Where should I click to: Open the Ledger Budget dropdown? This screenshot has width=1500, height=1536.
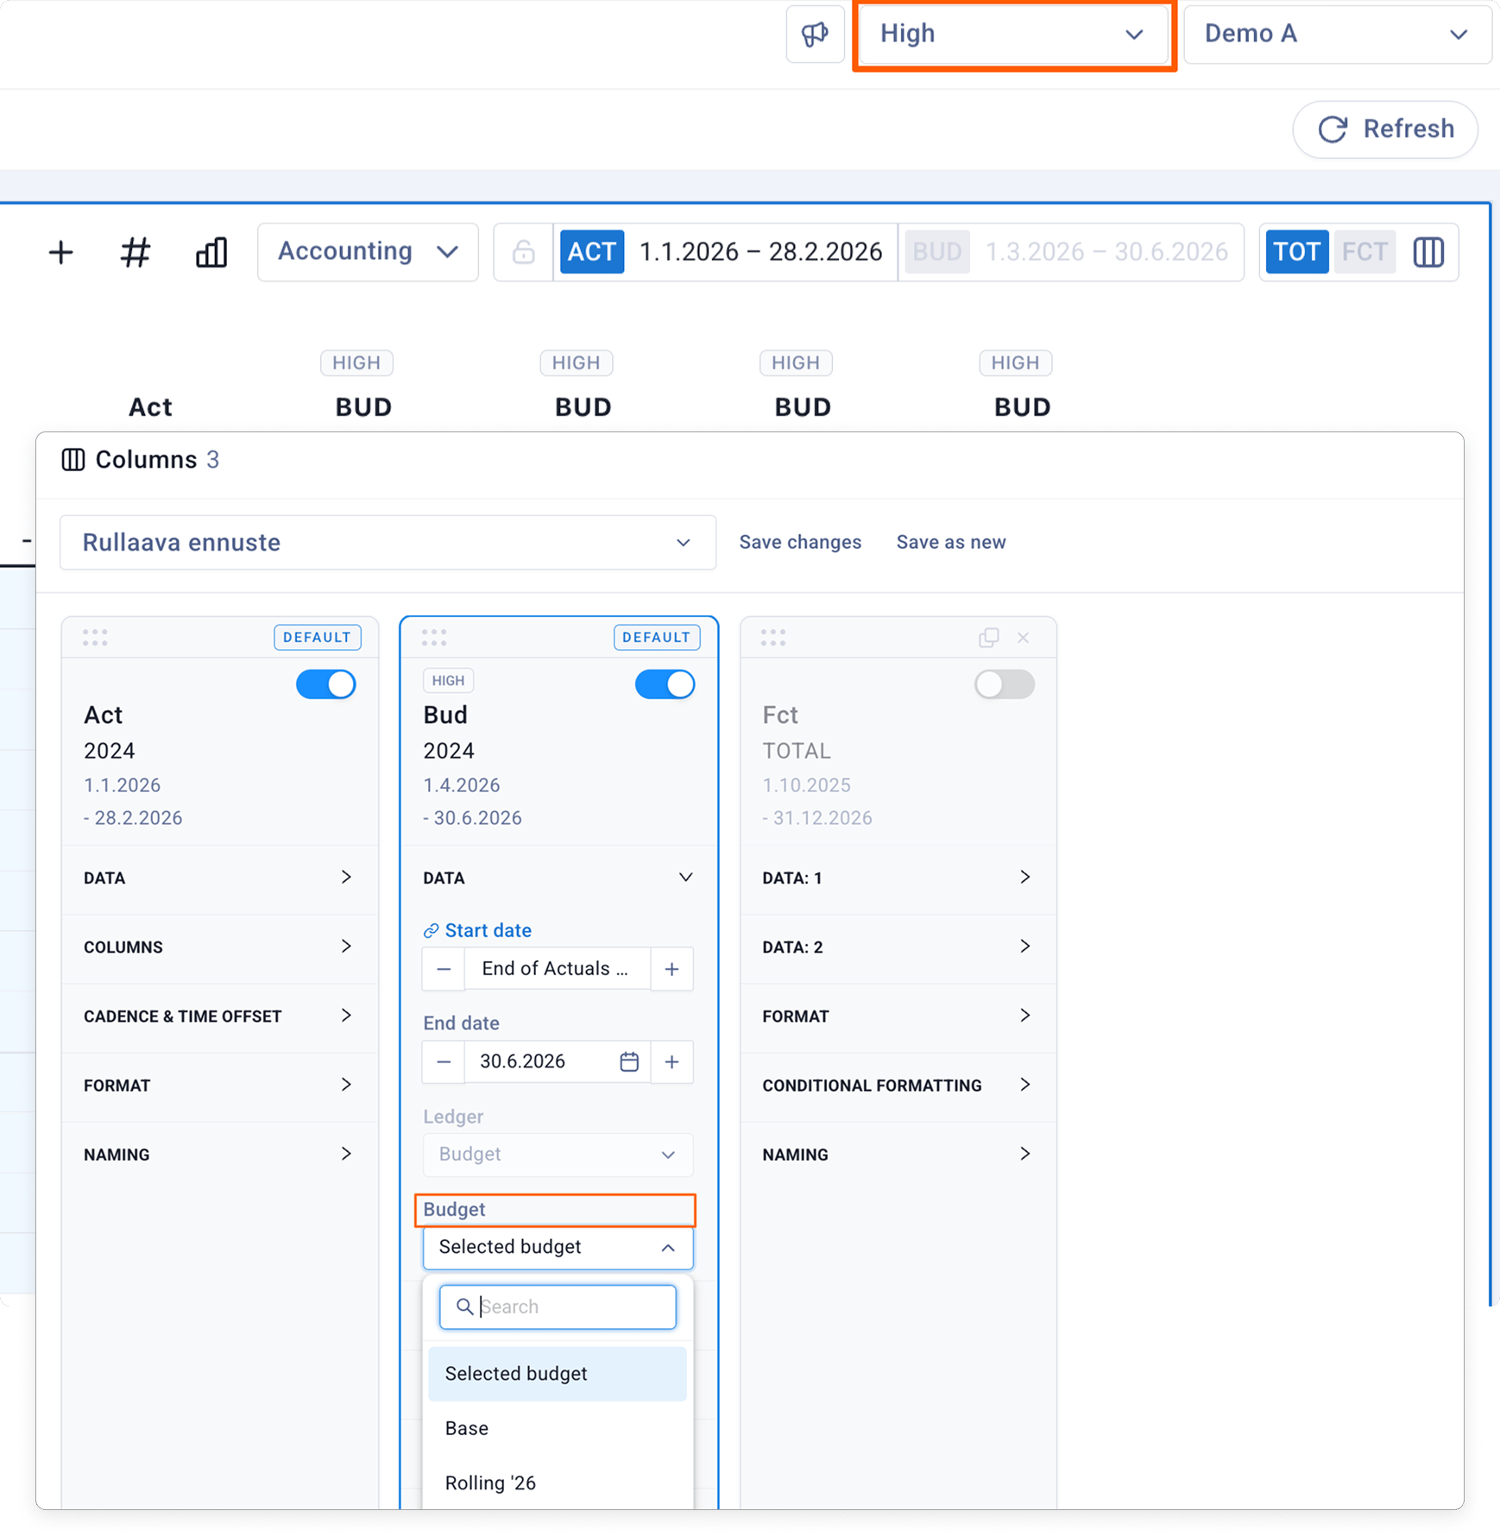(558, 1155)
